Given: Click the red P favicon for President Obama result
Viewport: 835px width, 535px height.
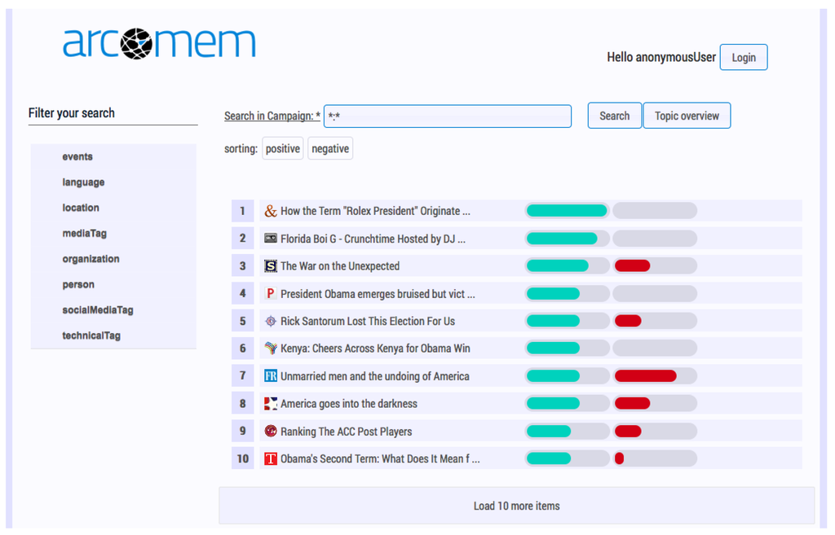Looking at the screenshot, I should coord(271,293).
